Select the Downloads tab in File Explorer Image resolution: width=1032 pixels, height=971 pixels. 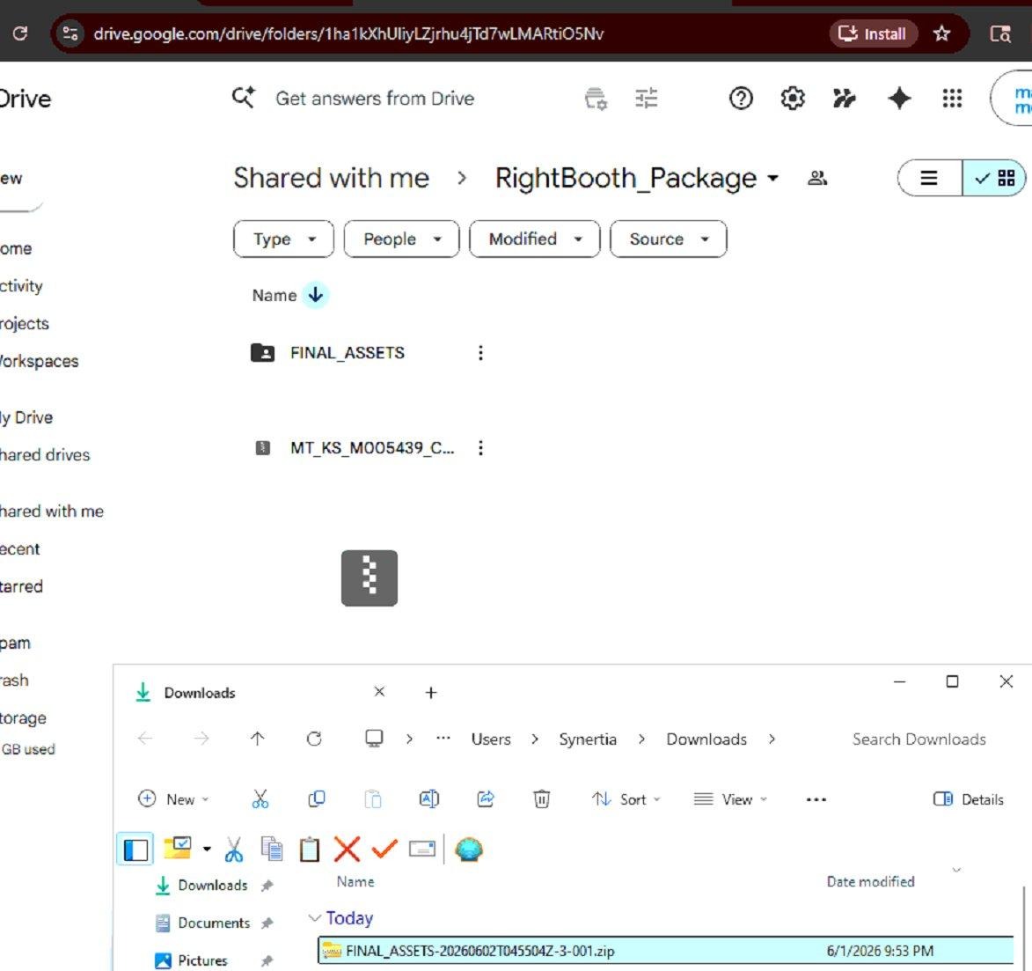[x=200, y=693]
